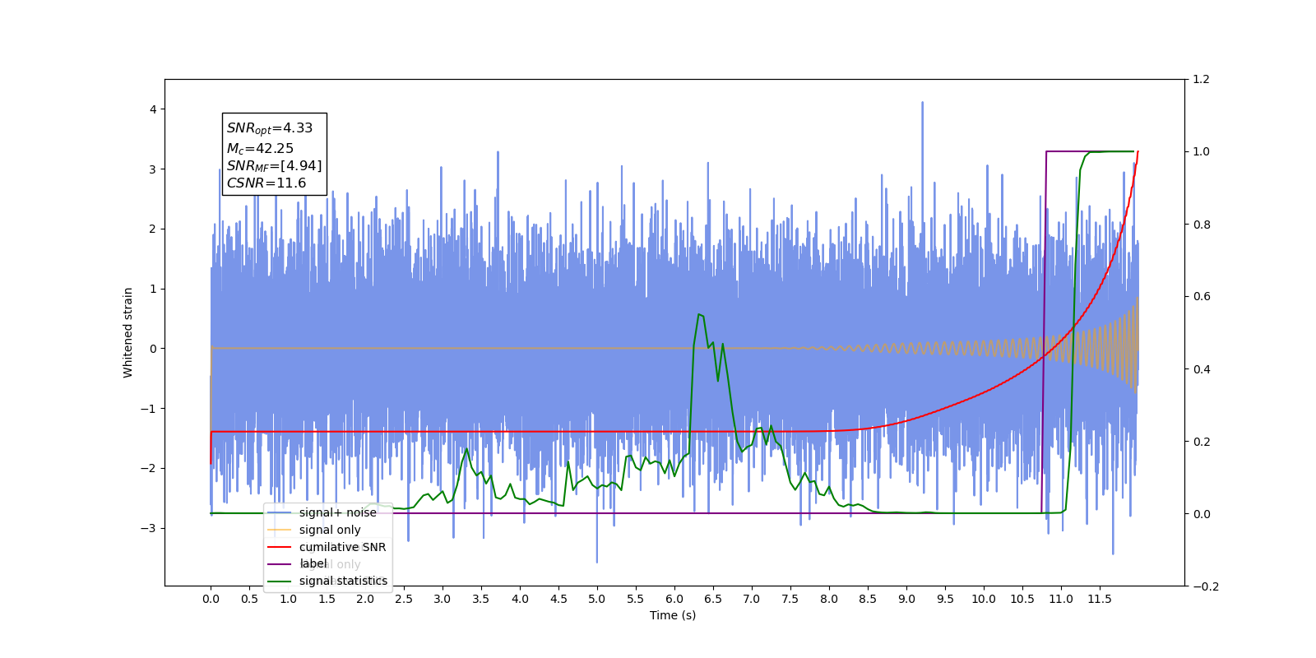Image resolution: width=1316 pixels, height=658 pixels.
Task: Click the right y-axis tick label −0.2
Action: tap(1205, 586)
